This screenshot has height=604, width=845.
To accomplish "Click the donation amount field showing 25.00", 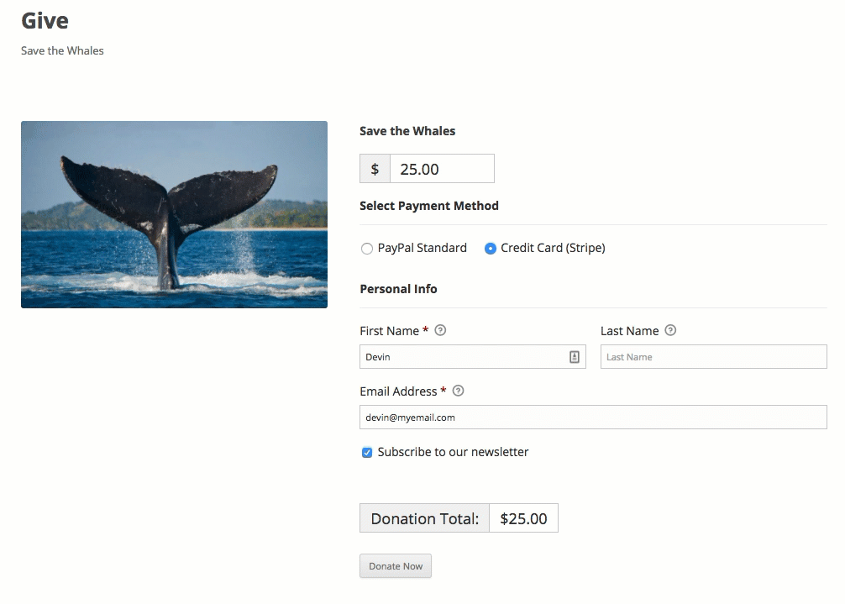I will tap(442, 169).
